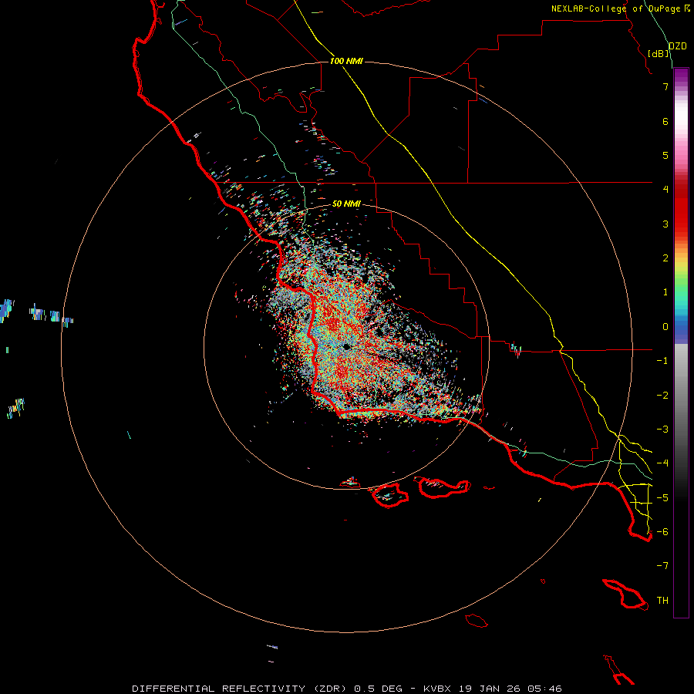Select the -7 value on the color scale

(x=662, y=566)
